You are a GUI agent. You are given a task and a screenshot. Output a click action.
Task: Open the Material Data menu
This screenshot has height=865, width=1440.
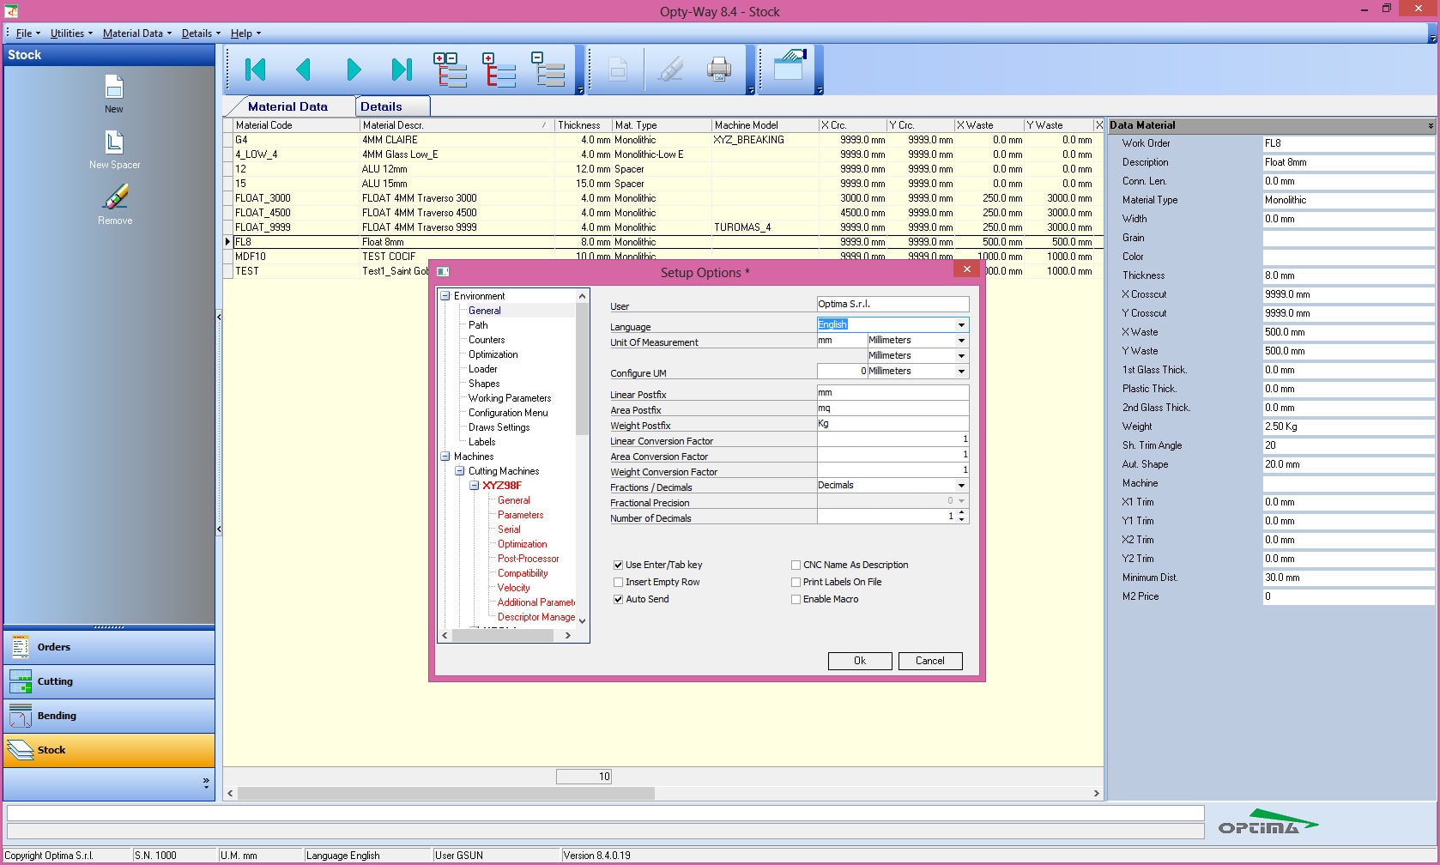coord(137,33)
